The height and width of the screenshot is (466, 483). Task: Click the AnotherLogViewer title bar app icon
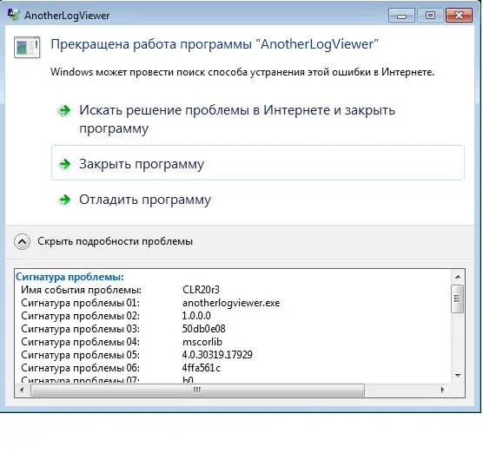(14, 15)
